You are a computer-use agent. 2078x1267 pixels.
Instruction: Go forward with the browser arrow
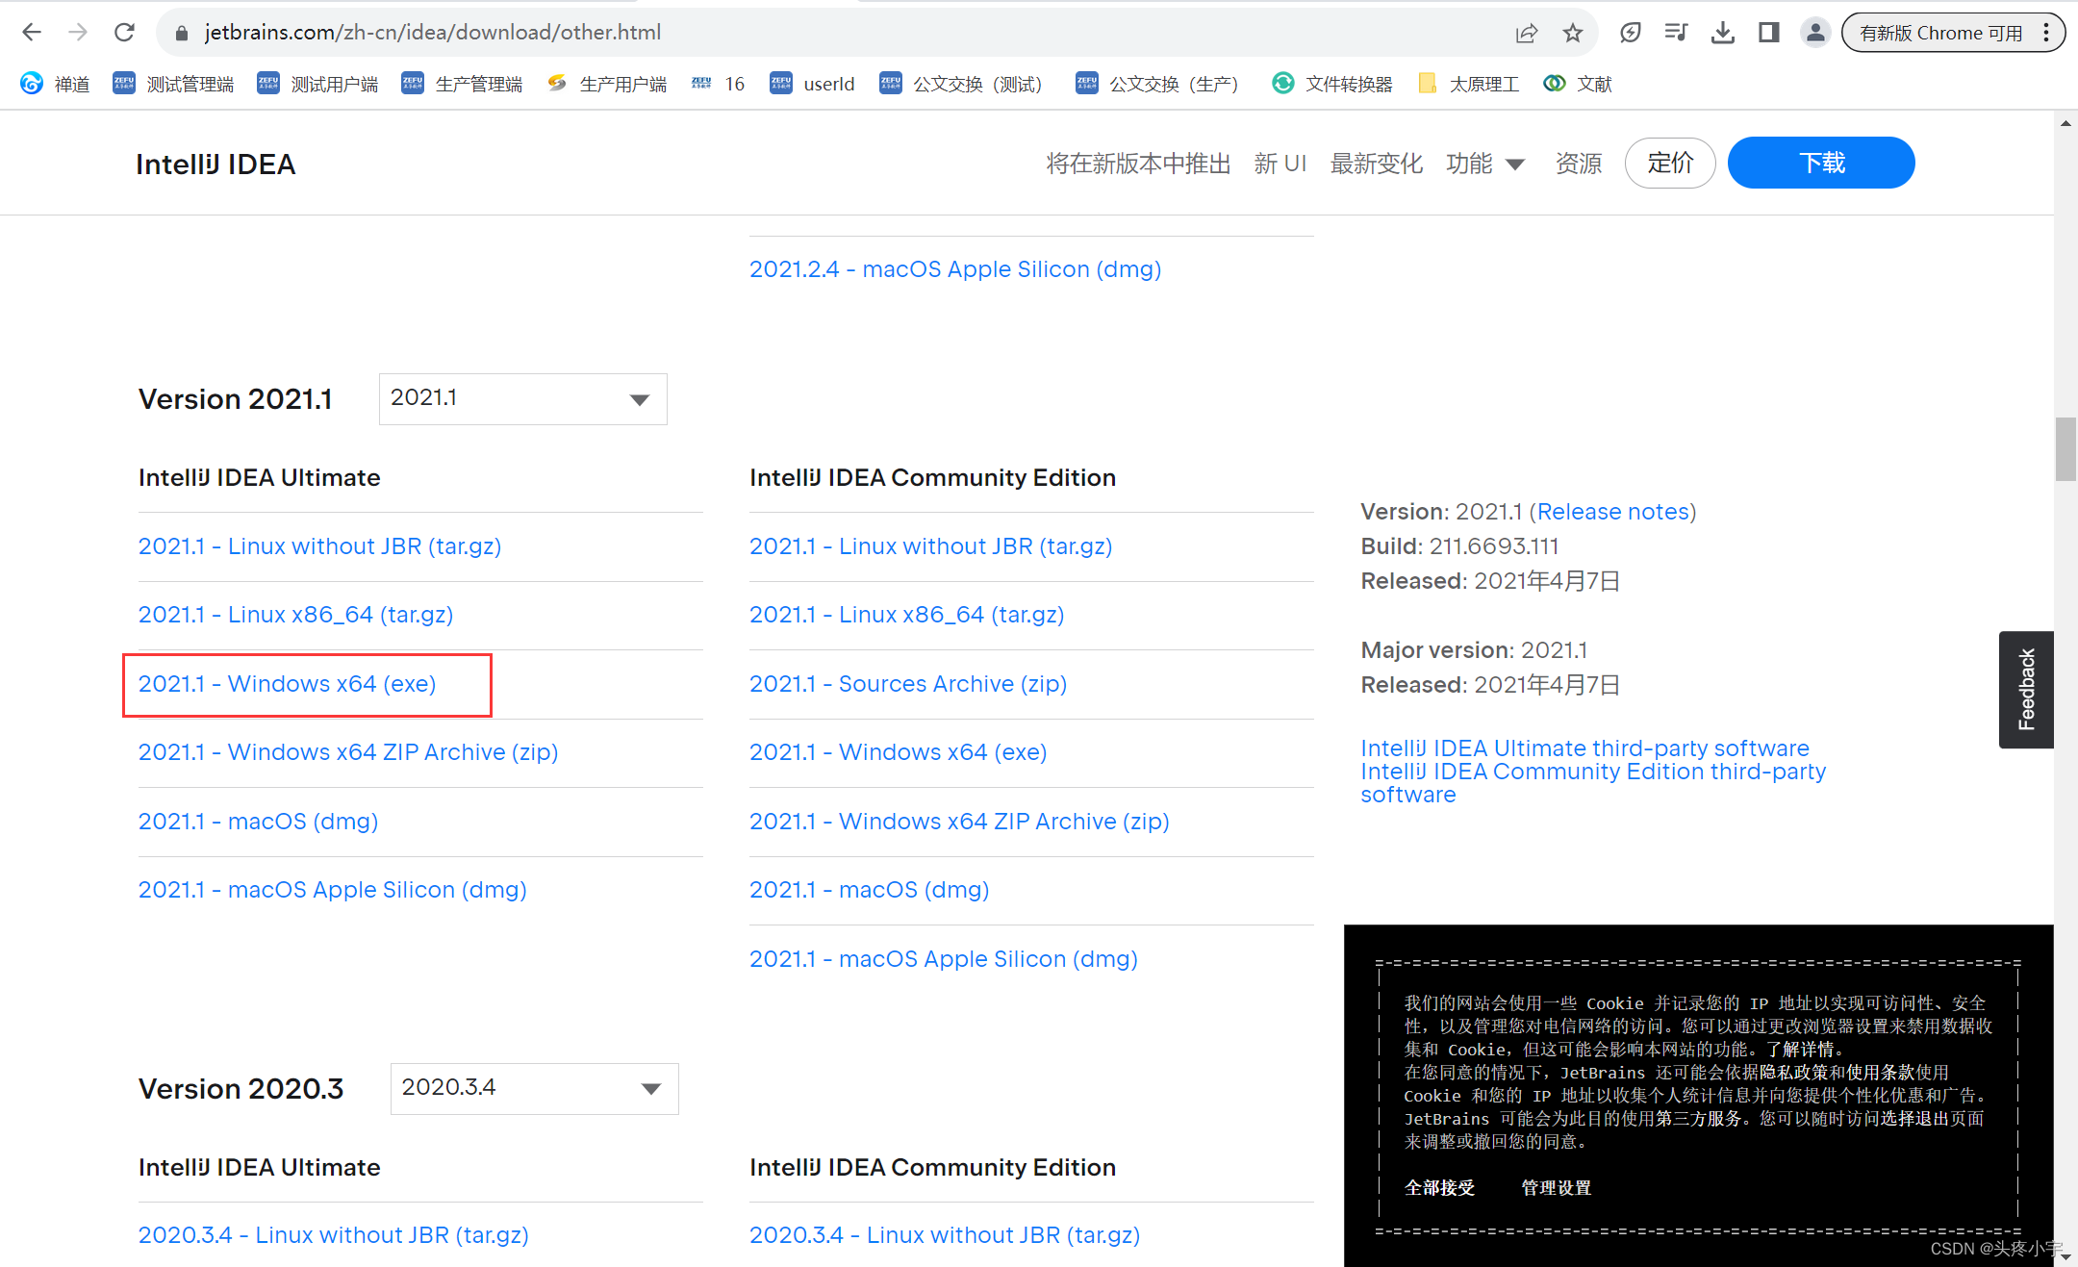pos(78,33)
